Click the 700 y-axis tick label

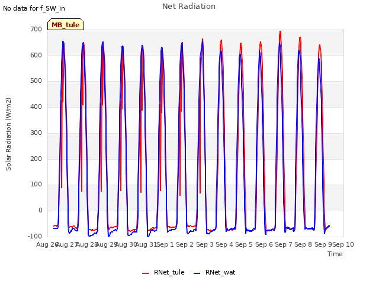point(36,29)
